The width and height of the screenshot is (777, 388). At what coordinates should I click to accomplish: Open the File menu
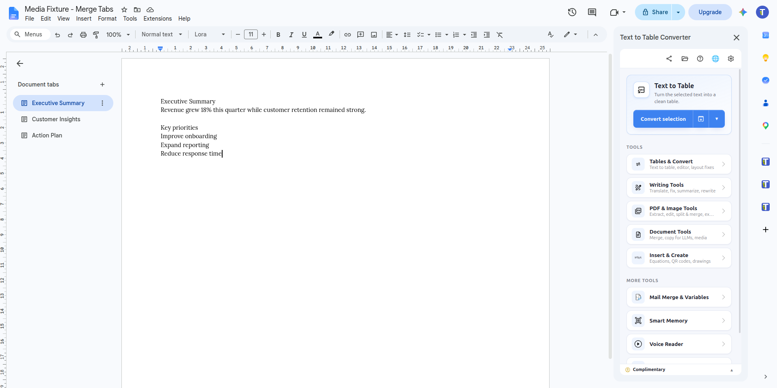30,19
